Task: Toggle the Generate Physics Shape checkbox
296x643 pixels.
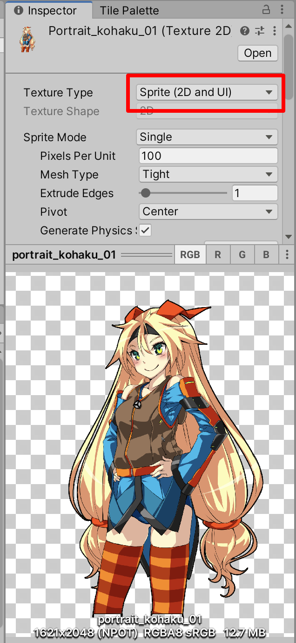Action: click(146, 230)
